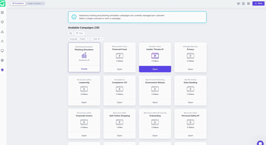Click the Privacy card video icon
266x145 pixels.
coord(191,56)
